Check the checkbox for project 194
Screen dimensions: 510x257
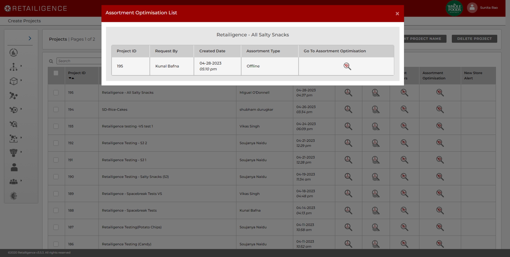click(x=56, y=109)
